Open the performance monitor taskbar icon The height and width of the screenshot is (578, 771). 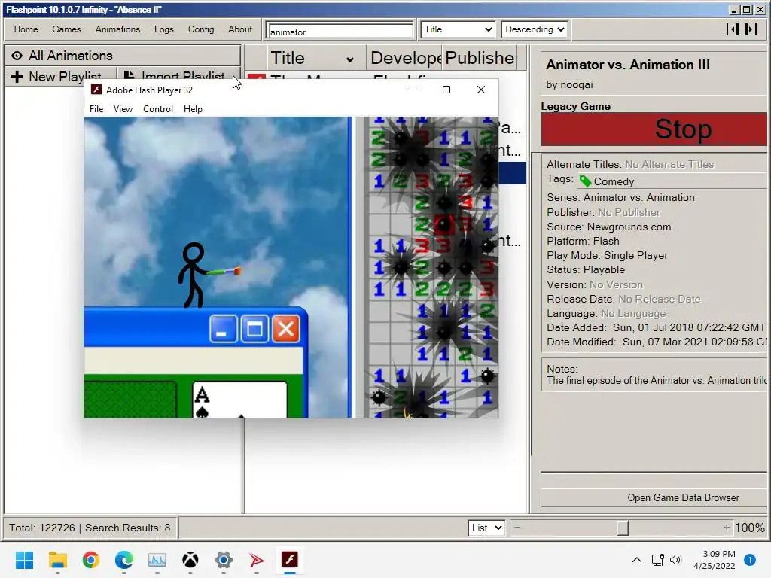[x=157, y=560]
